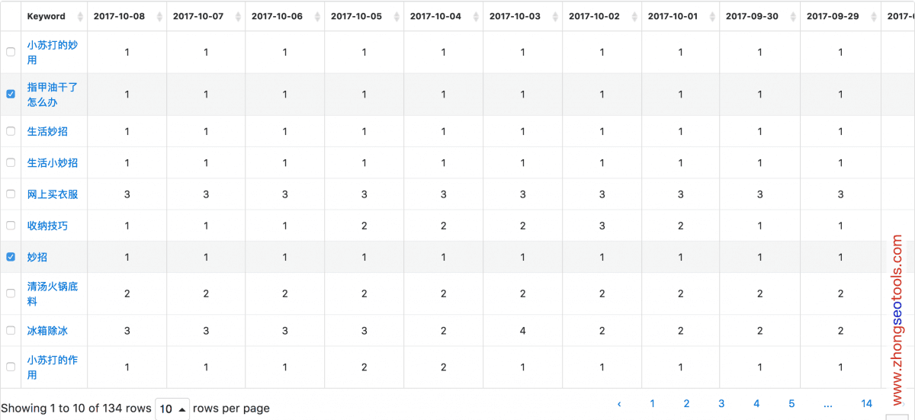
Task: Open the 冰箱除冰 keyword link
Action: (x=47, y=331)
